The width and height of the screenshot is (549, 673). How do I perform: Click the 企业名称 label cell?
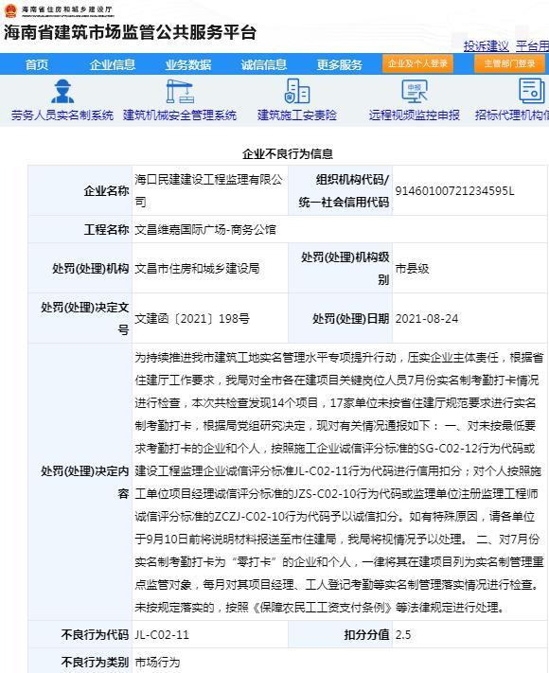(80, 190)
